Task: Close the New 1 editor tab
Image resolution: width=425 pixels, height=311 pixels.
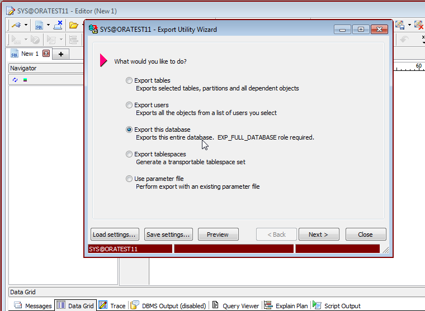Action: [46, 54]
